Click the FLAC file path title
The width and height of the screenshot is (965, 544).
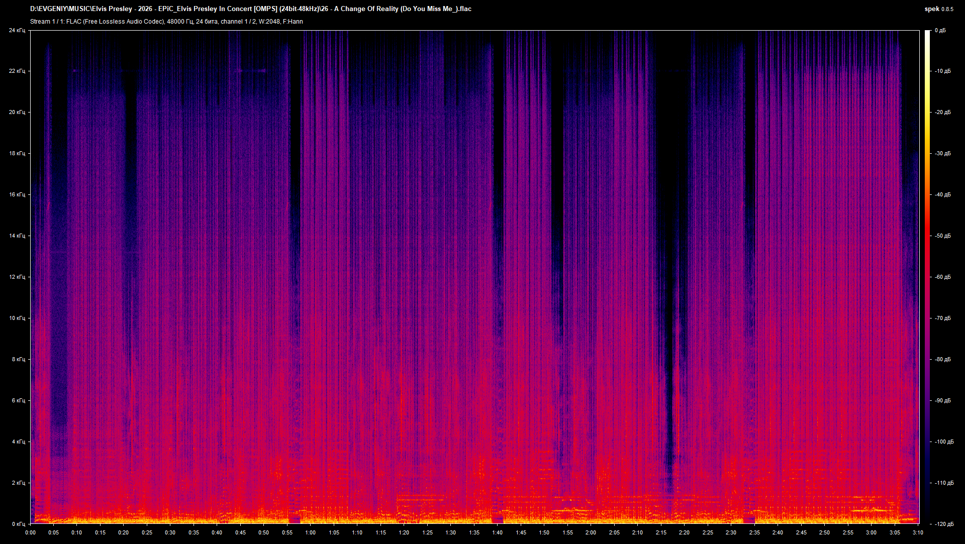tap(251, 9)
